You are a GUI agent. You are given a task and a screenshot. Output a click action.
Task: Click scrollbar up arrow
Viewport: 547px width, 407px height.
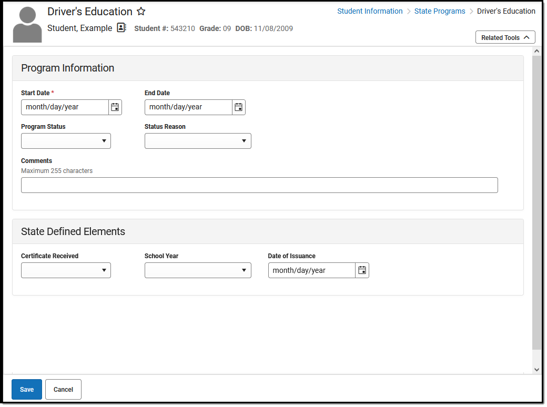click(x=536, y=52)
